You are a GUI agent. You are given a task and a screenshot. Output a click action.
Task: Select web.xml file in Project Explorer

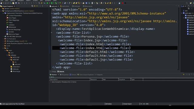coord(17,64)
